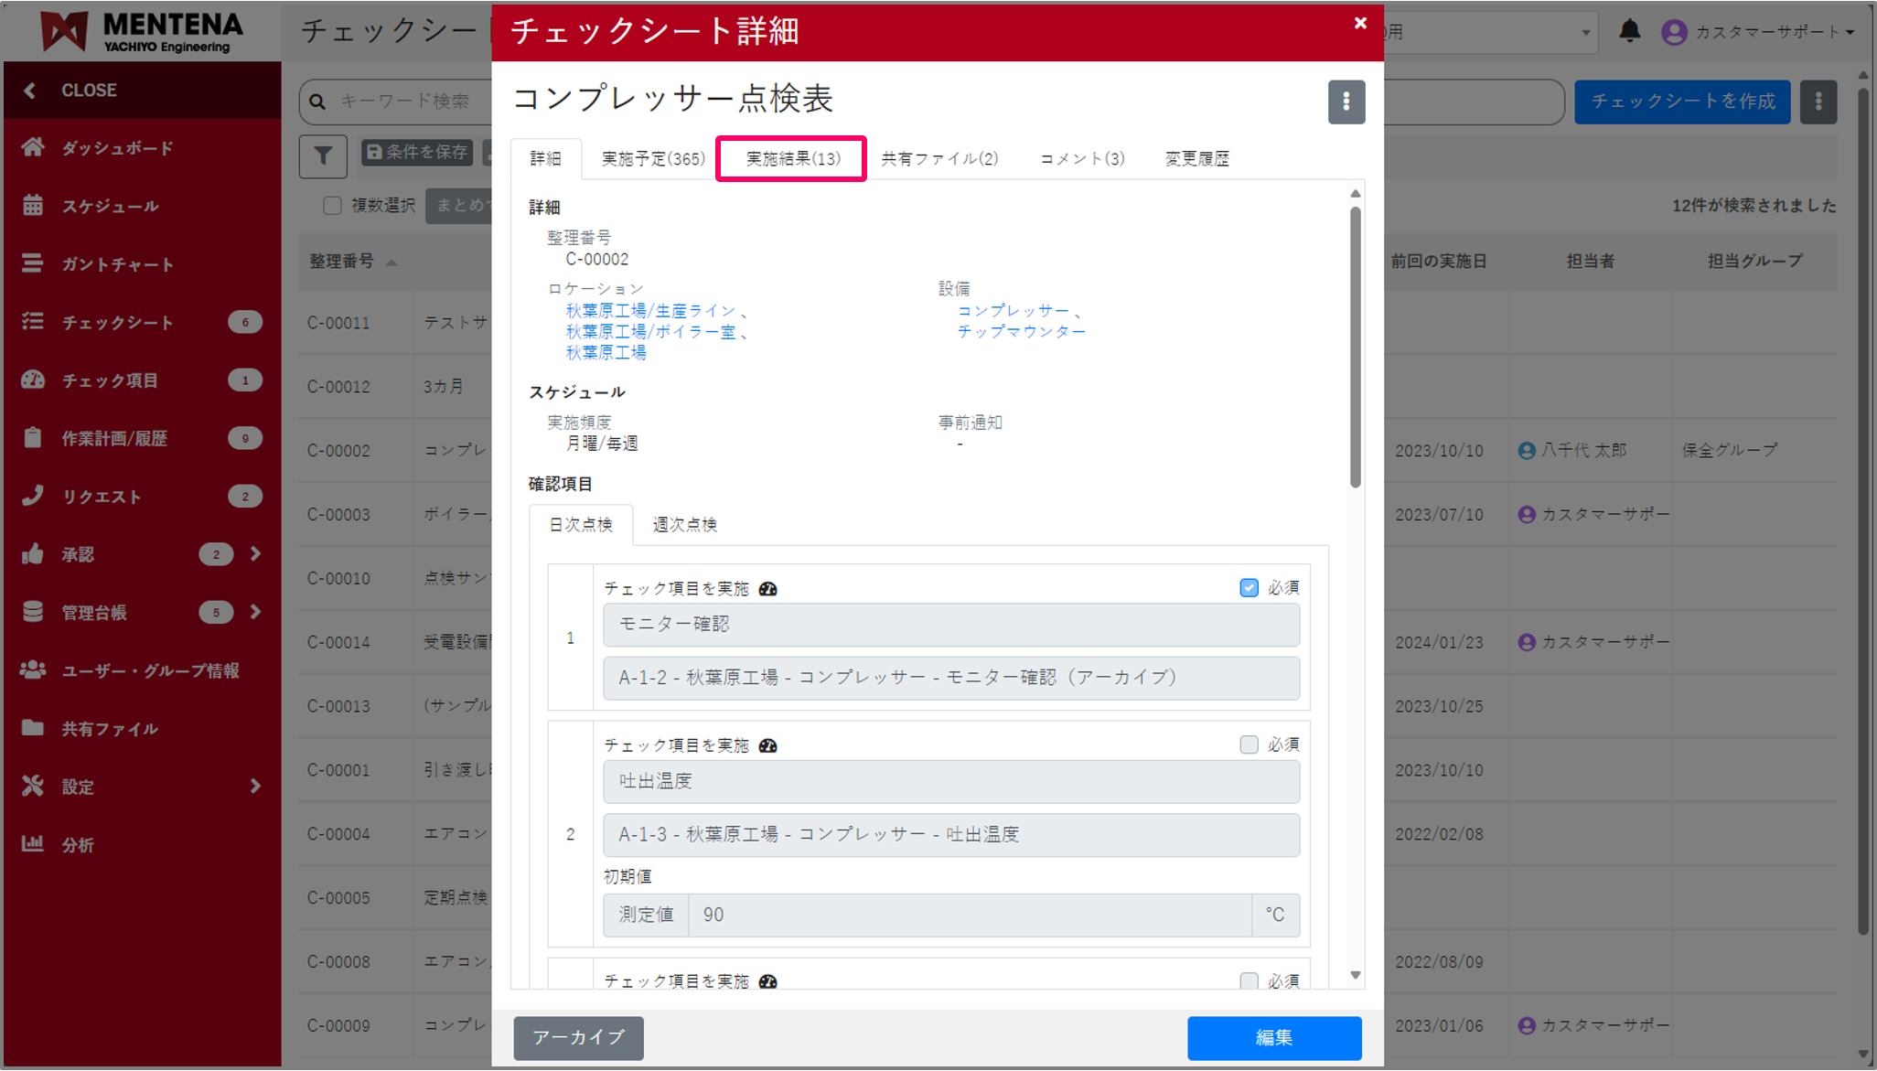Click the blue 編集 button
The width and height of the screenshot is (1877, 1071).
(1273, 1037)
